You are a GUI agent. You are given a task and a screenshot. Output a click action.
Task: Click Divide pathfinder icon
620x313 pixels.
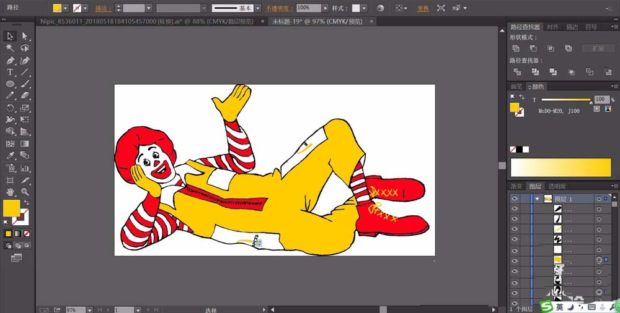[x=517, y=72]
